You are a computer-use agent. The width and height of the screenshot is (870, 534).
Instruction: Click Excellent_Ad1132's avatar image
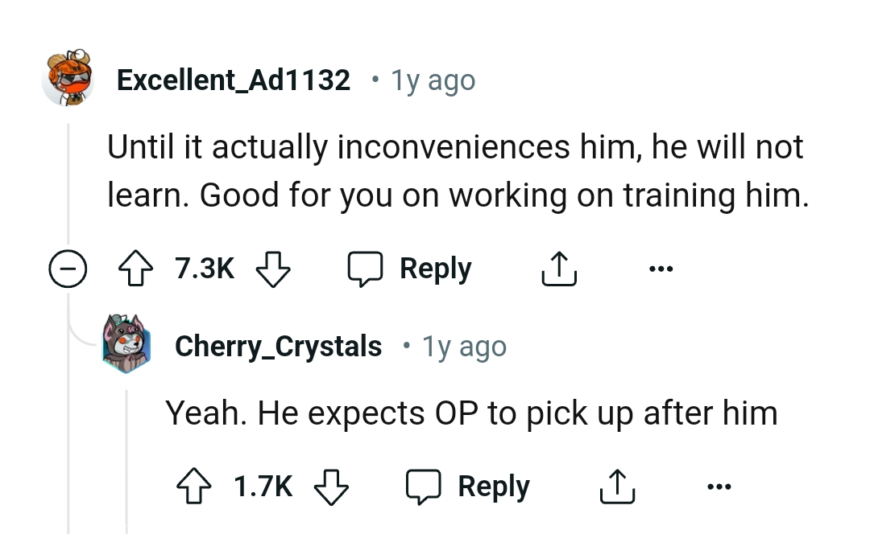coord(68,78)
